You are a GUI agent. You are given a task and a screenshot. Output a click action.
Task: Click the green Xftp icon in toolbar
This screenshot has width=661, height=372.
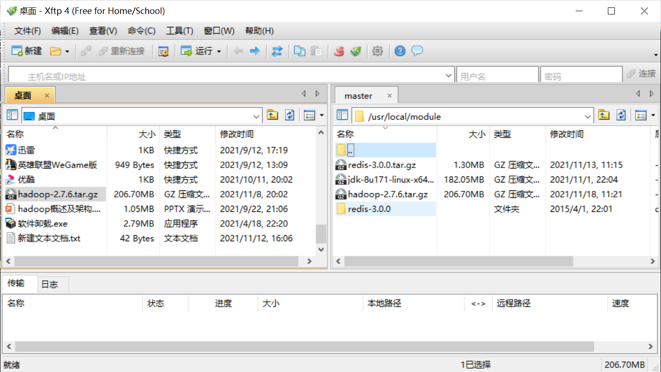tap(356, 51)
